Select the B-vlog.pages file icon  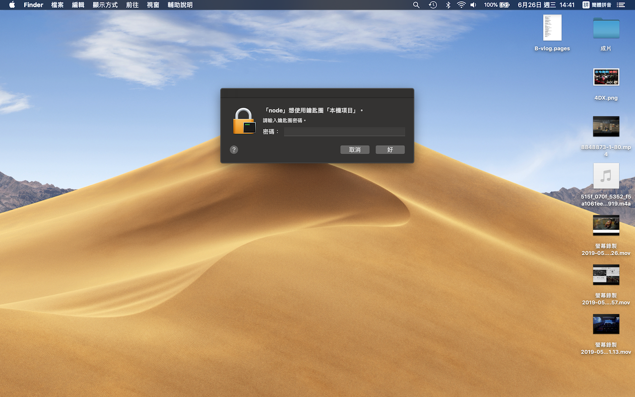(552, 28)
